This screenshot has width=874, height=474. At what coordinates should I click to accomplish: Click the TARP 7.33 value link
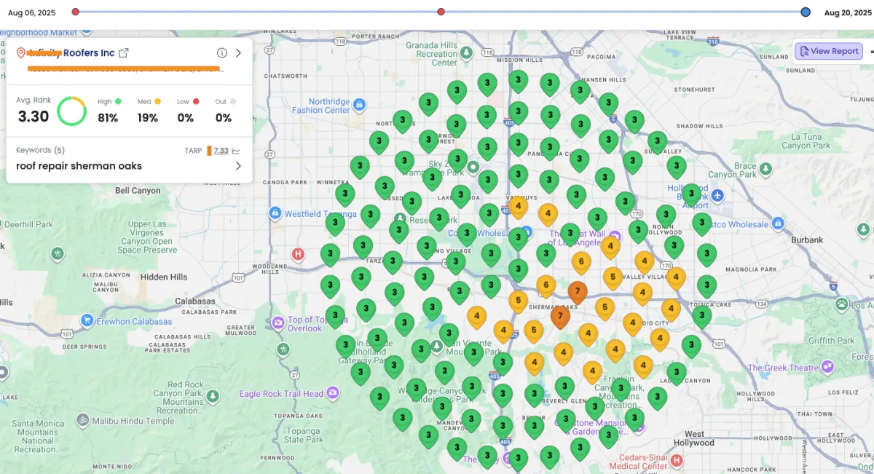[x=221, y=151]
